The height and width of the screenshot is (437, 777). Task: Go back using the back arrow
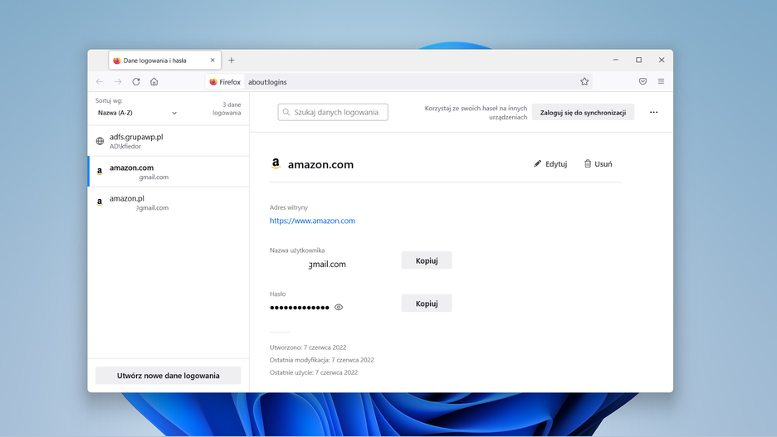tap(100, 81)
